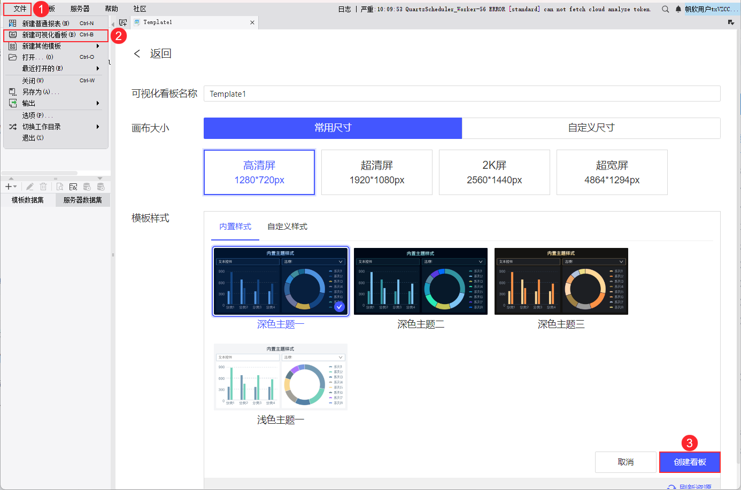Image resolution: width=741 pixels, height=490 pixels.
Task: Switch to 模板数据集 tab
Action: click(28, 200)
